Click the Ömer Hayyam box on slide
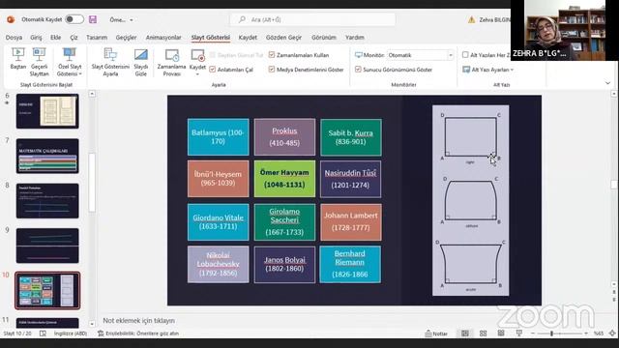 [284, 179]
